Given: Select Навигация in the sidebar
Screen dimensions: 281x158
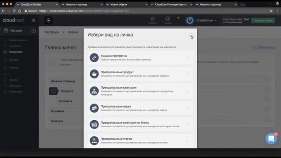Looking at the screenshot, I should [x=16, y=52].
